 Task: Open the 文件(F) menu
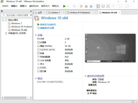[x=5, y=6]
